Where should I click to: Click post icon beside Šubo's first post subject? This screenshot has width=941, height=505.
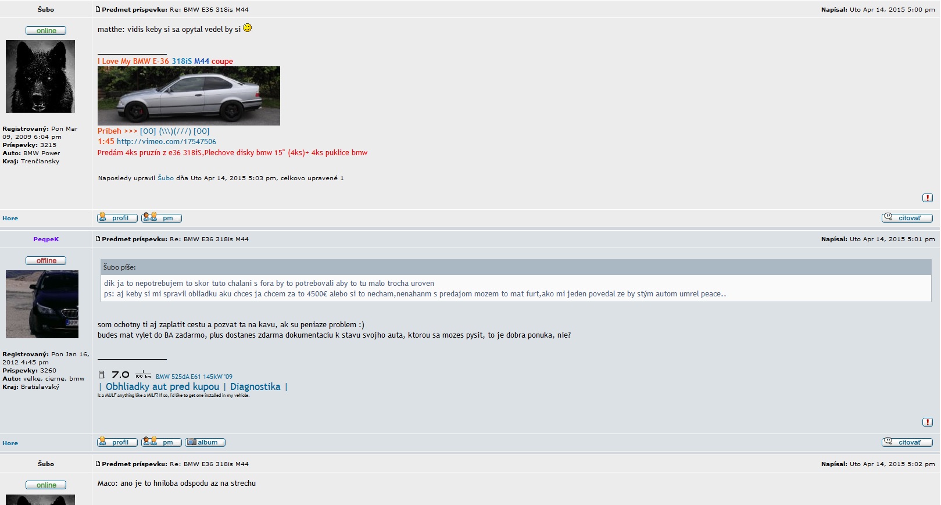(x=98, y=9)
